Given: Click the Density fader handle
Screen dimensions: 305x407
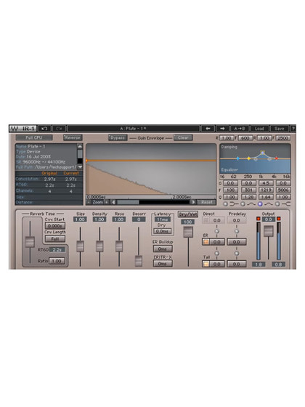Looking at the screenshot, I should click(99, 246).
